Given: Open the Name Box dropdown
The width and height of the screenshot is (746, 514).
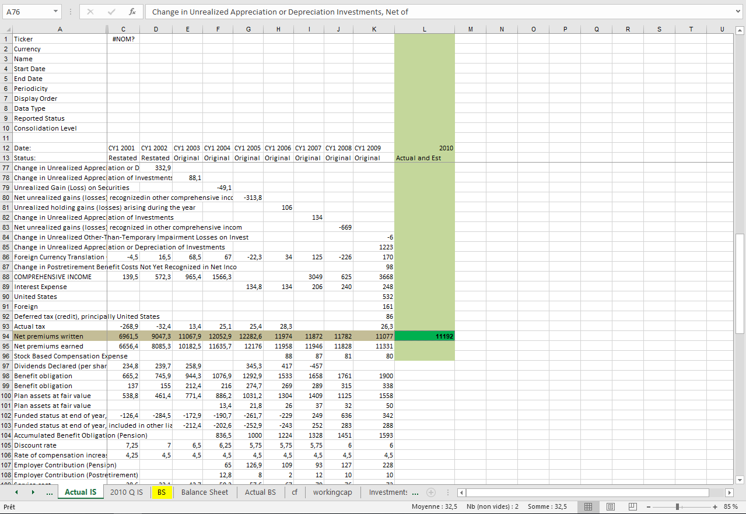Looking at the screenshot, I should (55, 12).
